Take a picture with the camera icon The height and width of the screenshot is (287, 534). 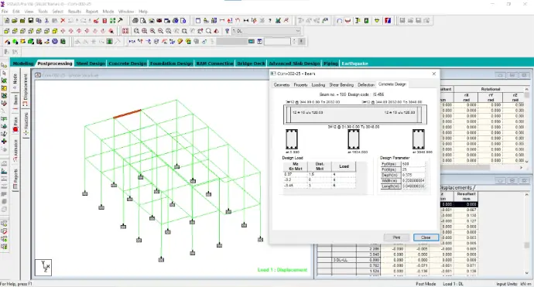point(152,21)
